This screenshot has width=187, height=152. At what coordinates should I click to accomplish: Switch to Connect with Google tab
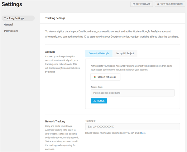tap(99, 53)
